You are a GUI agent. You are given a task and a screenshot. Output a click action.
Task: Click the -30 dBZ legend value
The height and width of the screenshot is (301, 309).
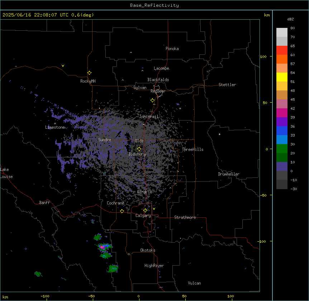(x=294, y=189)
